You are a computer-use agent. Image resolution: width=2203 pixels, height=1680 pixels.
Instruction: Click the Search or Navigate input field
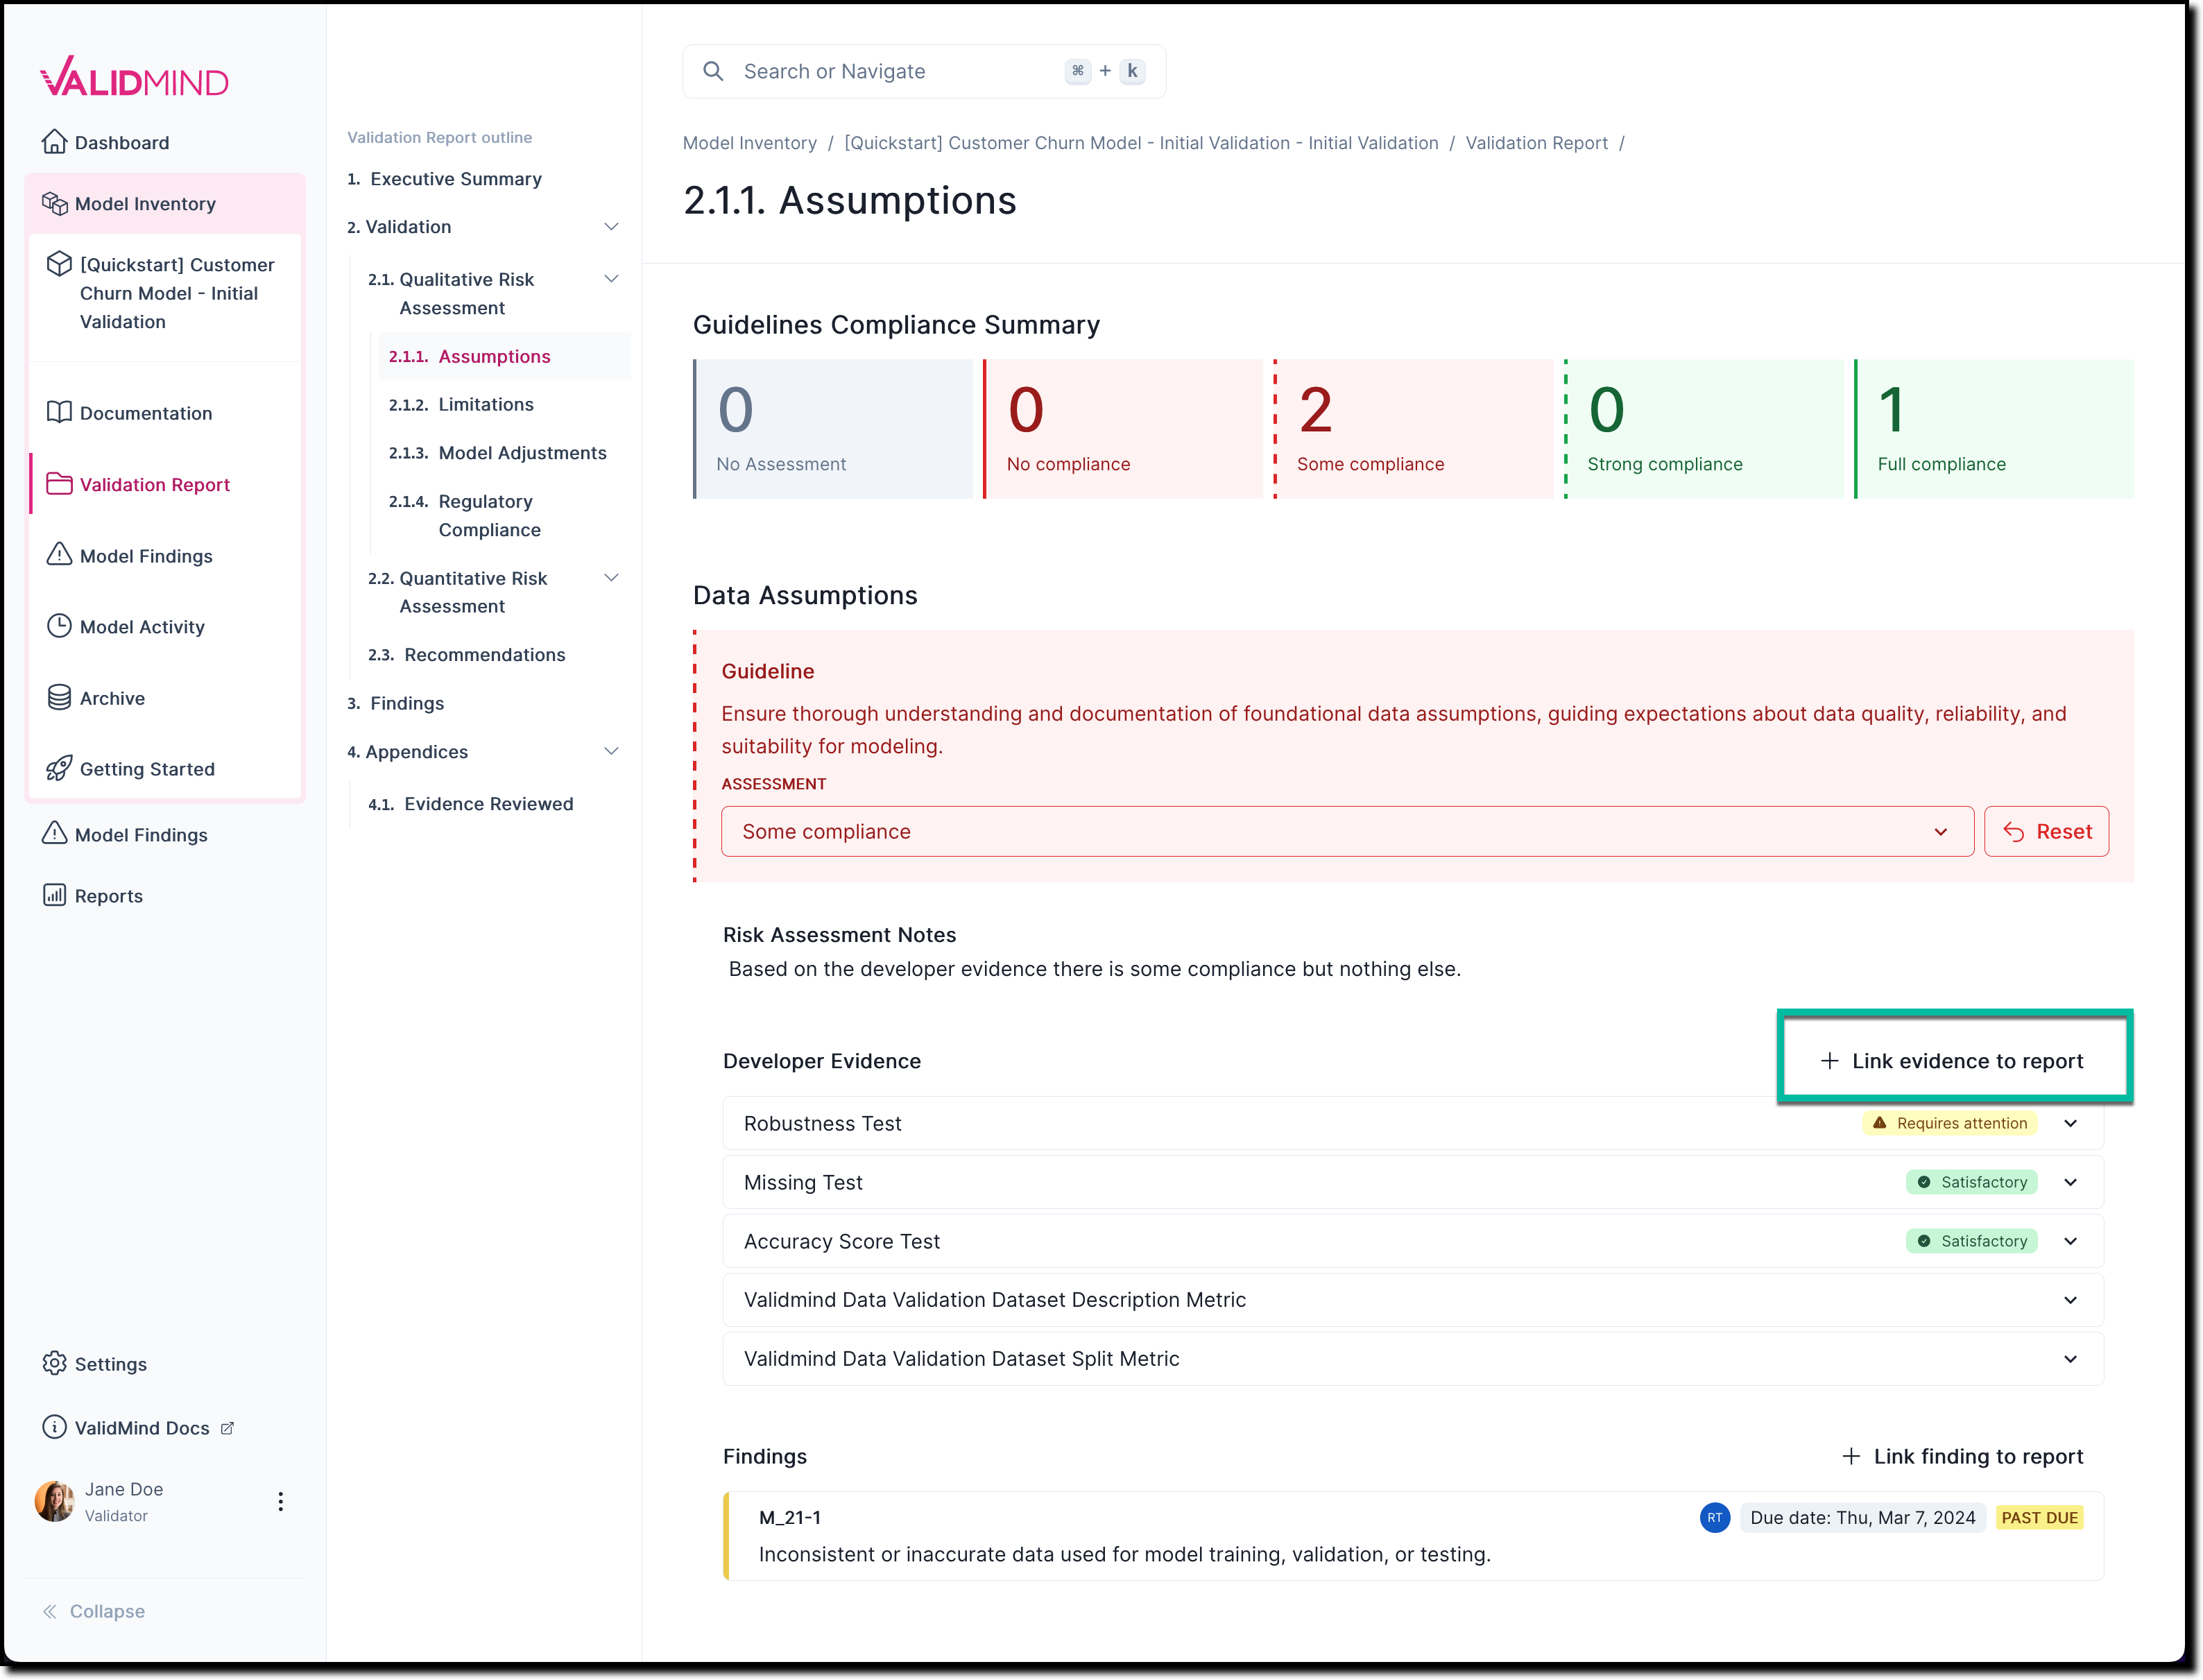[x=880, y=71]
